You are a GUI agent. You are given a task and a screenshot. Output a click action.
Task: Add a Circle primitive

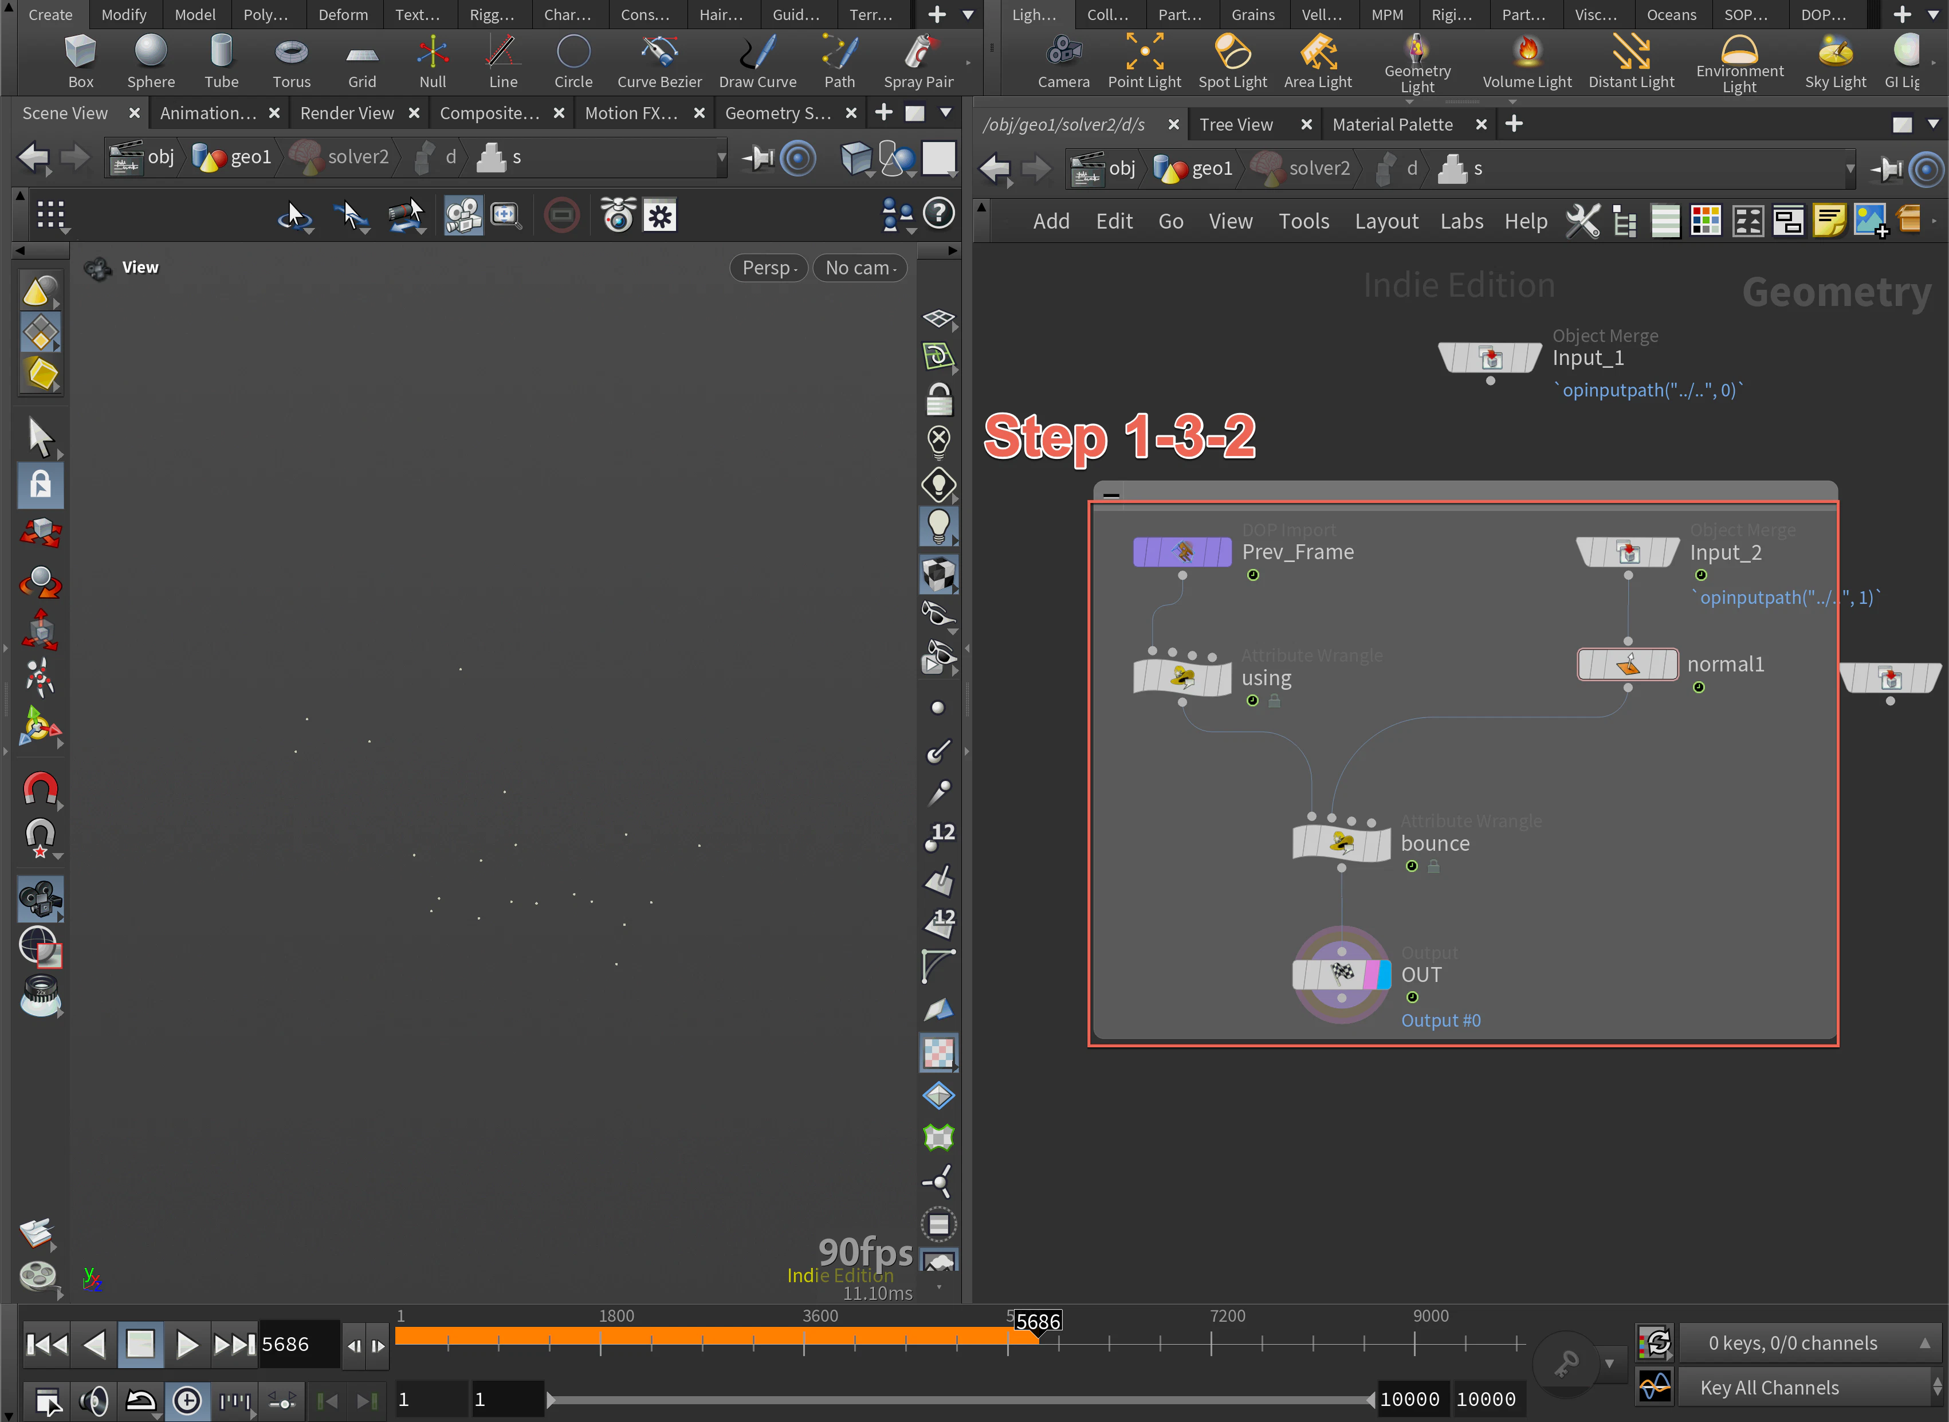(573, 61)
